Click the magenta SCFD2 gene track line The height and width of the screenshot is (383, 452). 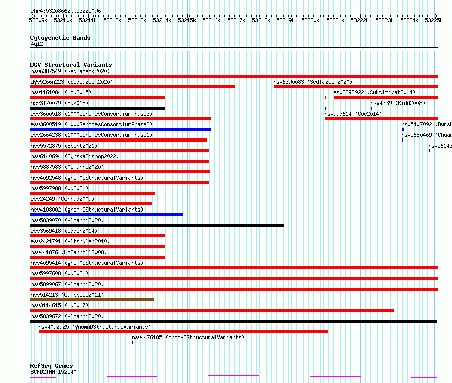tap(234, 376)
